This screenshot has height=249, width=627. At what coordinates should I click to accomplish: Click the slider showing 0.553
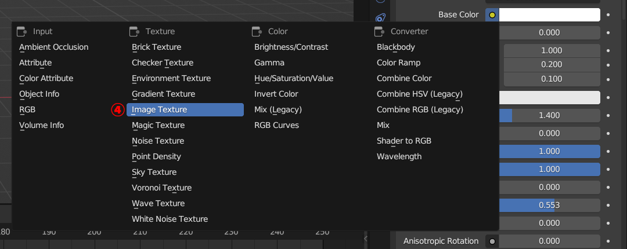(x=549, y=205)
